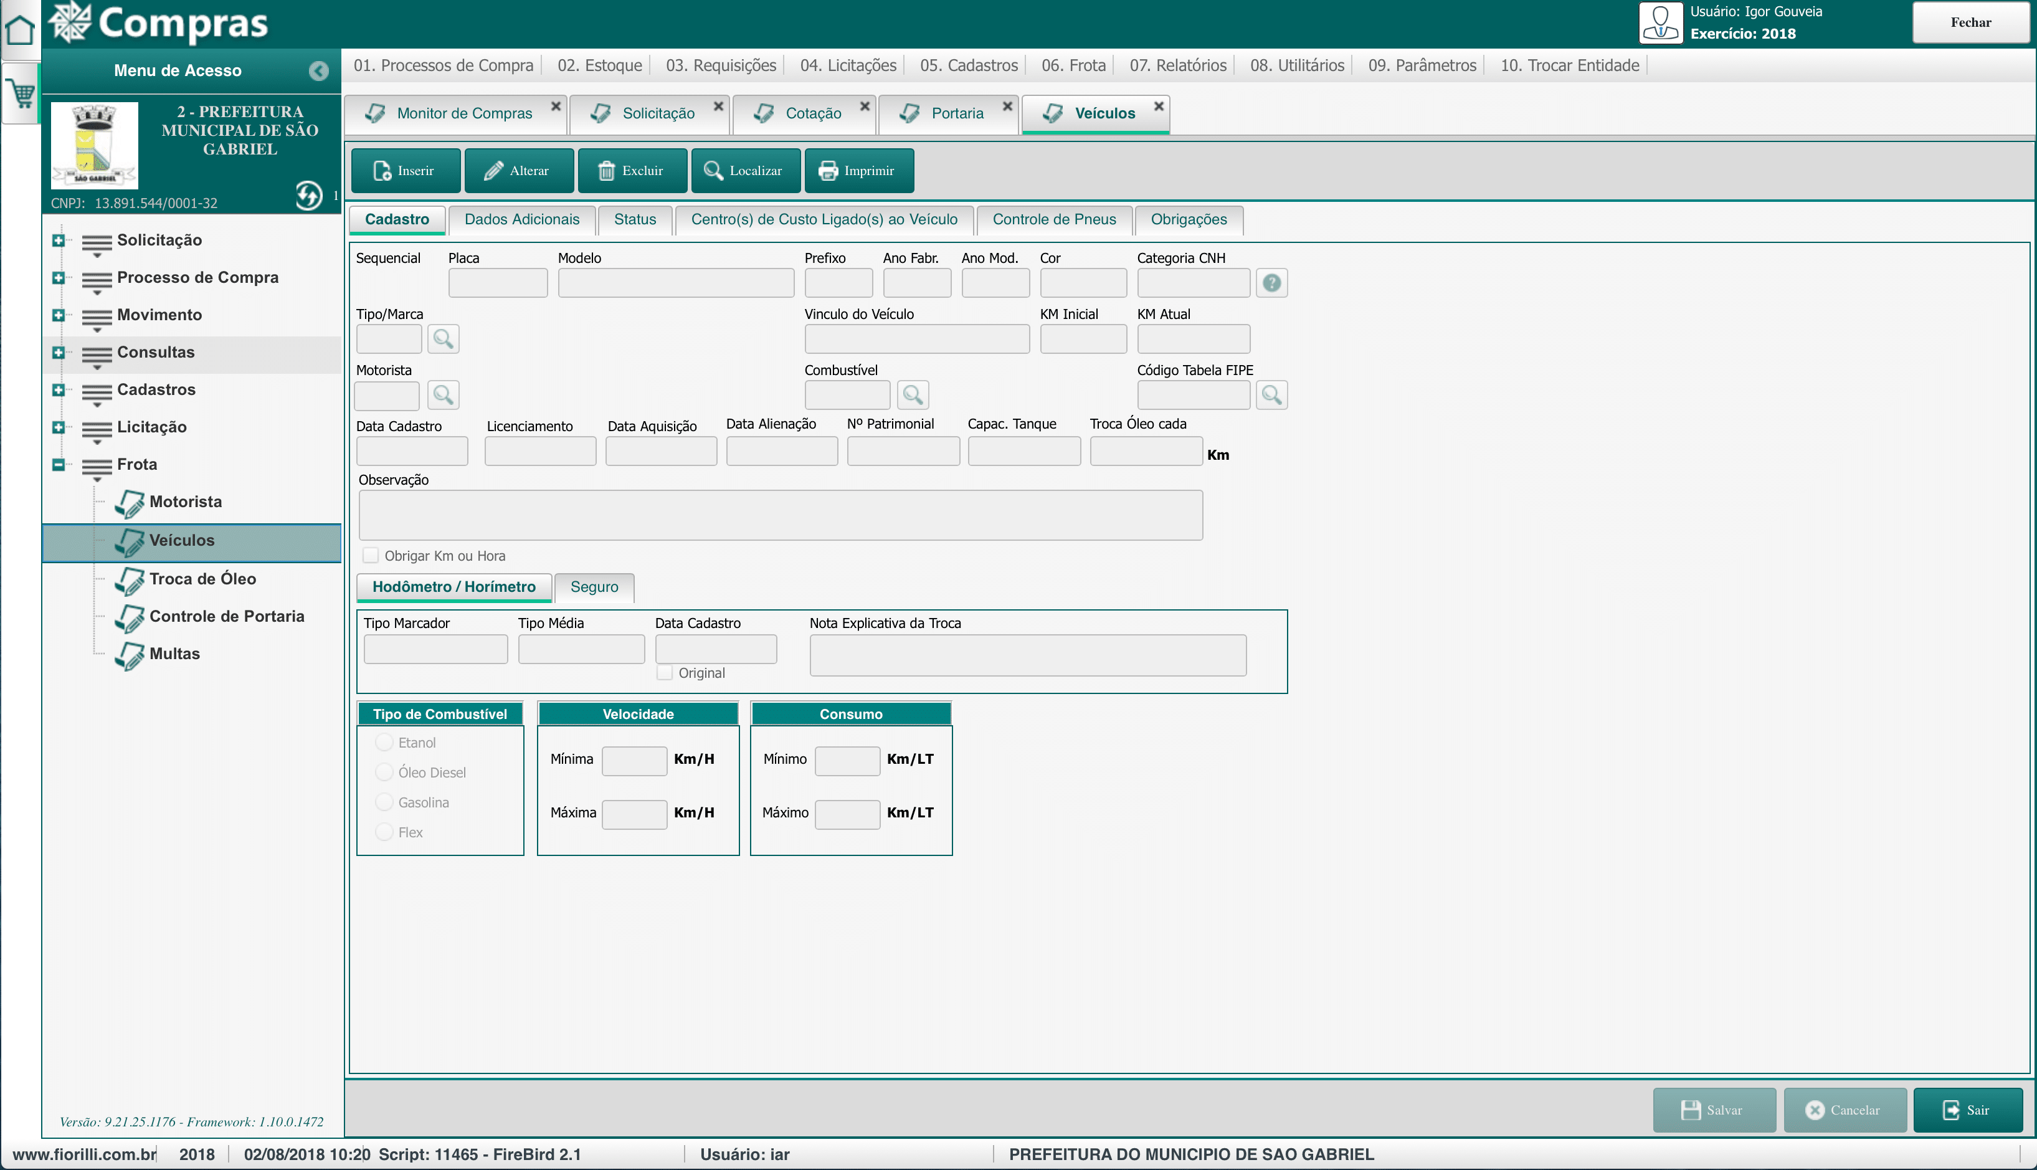Open the Motorista lookup magnifier icon
Viewport: 2037px width, 1170px height.
[x=442, y=396]
